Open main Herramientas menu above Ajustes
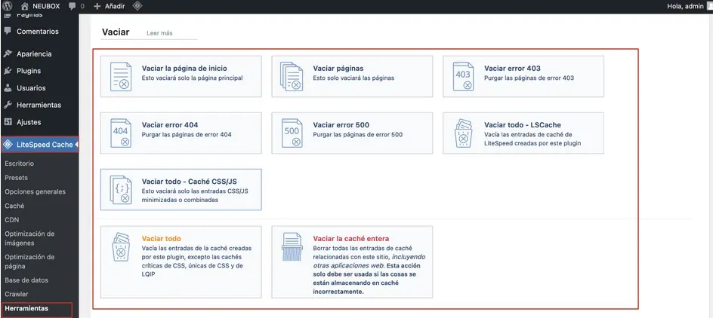713x318 pixels. (39, 105)
